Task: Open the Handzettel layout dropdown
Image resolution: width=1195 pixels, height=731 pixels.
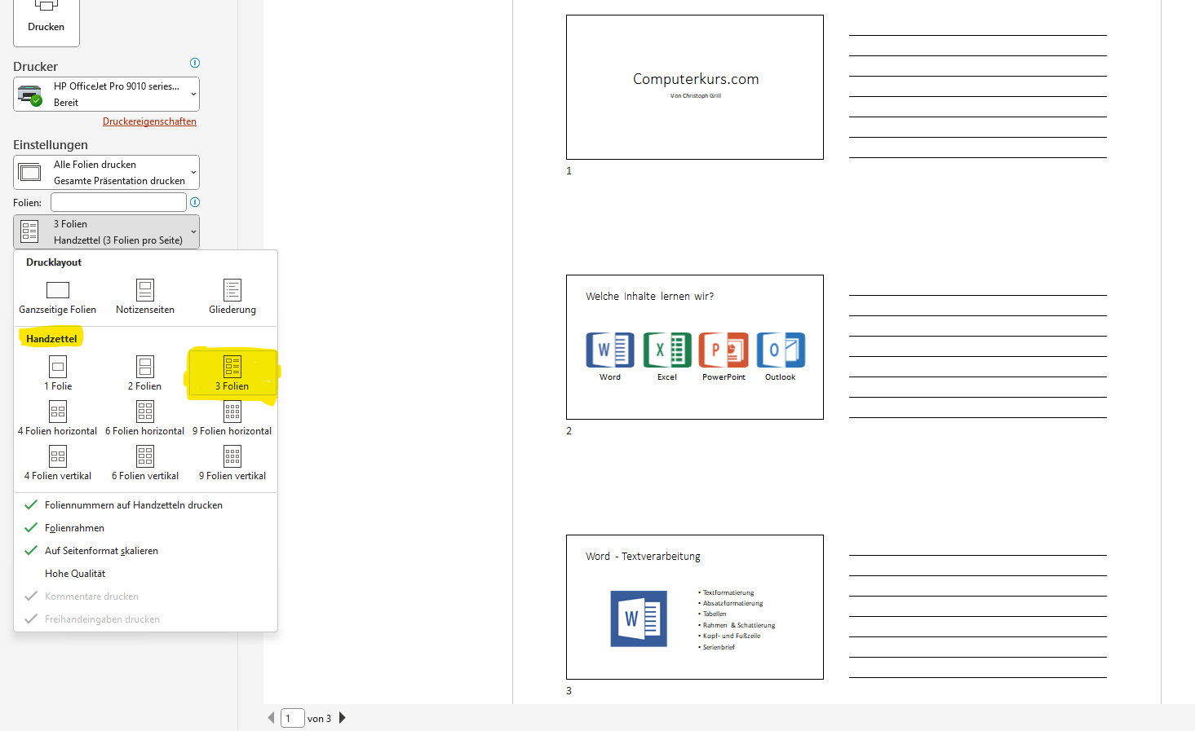Action: [x=106, y=231]
